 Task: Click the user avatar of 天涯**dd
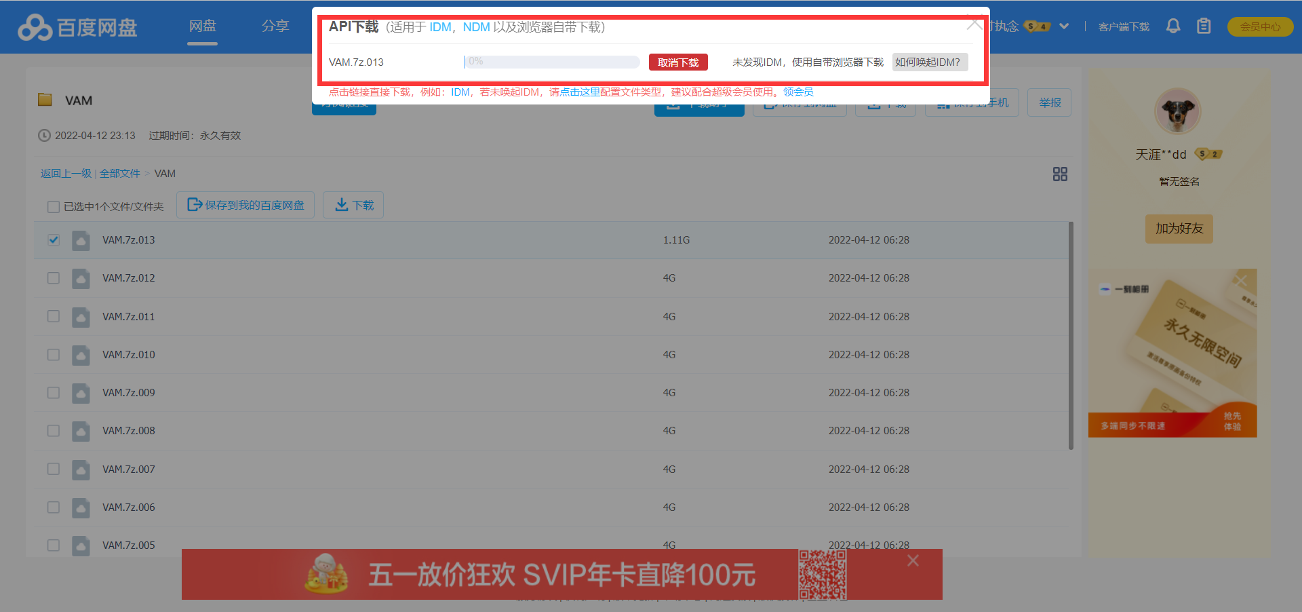(1178, 111)
